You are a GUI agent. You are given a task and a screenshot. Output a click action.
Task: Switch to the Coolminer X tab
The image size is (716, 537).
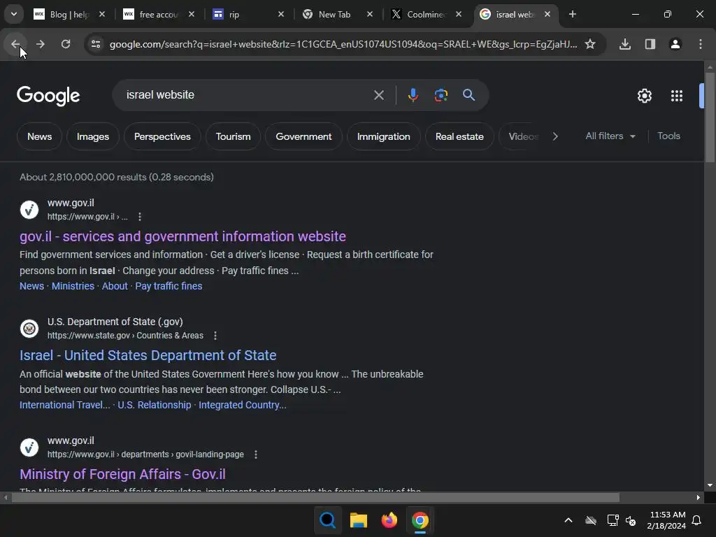pos(427,14)
